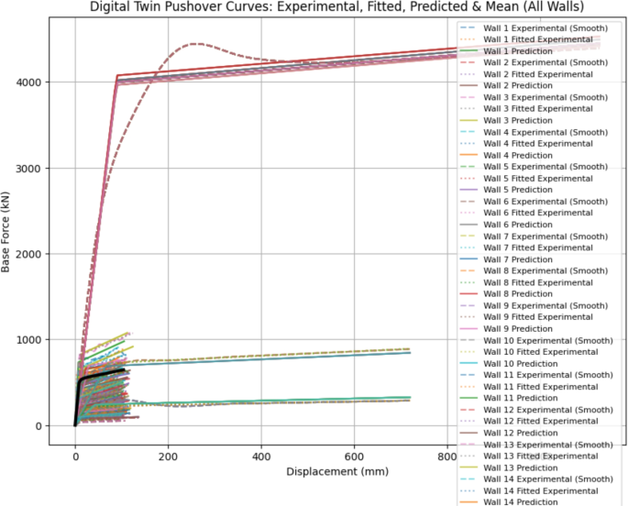Click legend entry 'Wall 3 Fitted Experimental'

point(526,109)
